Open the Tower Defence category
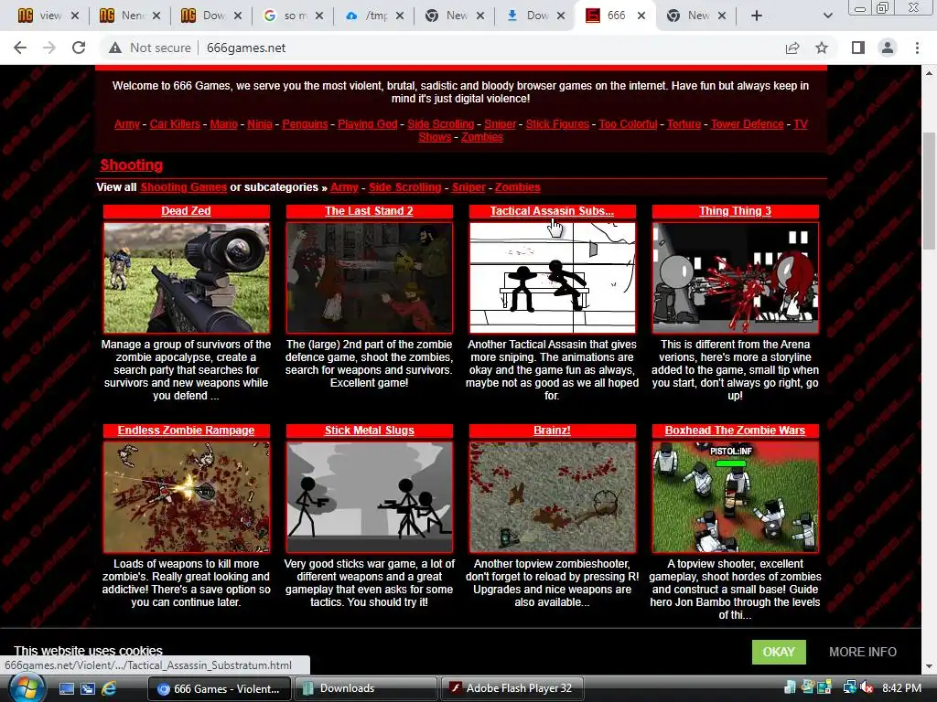The image size is (937, 702). pos(747,124)
